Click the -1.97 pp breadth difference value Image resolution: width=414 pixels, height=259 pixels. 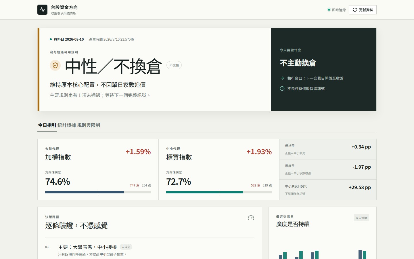coord(362,167)
